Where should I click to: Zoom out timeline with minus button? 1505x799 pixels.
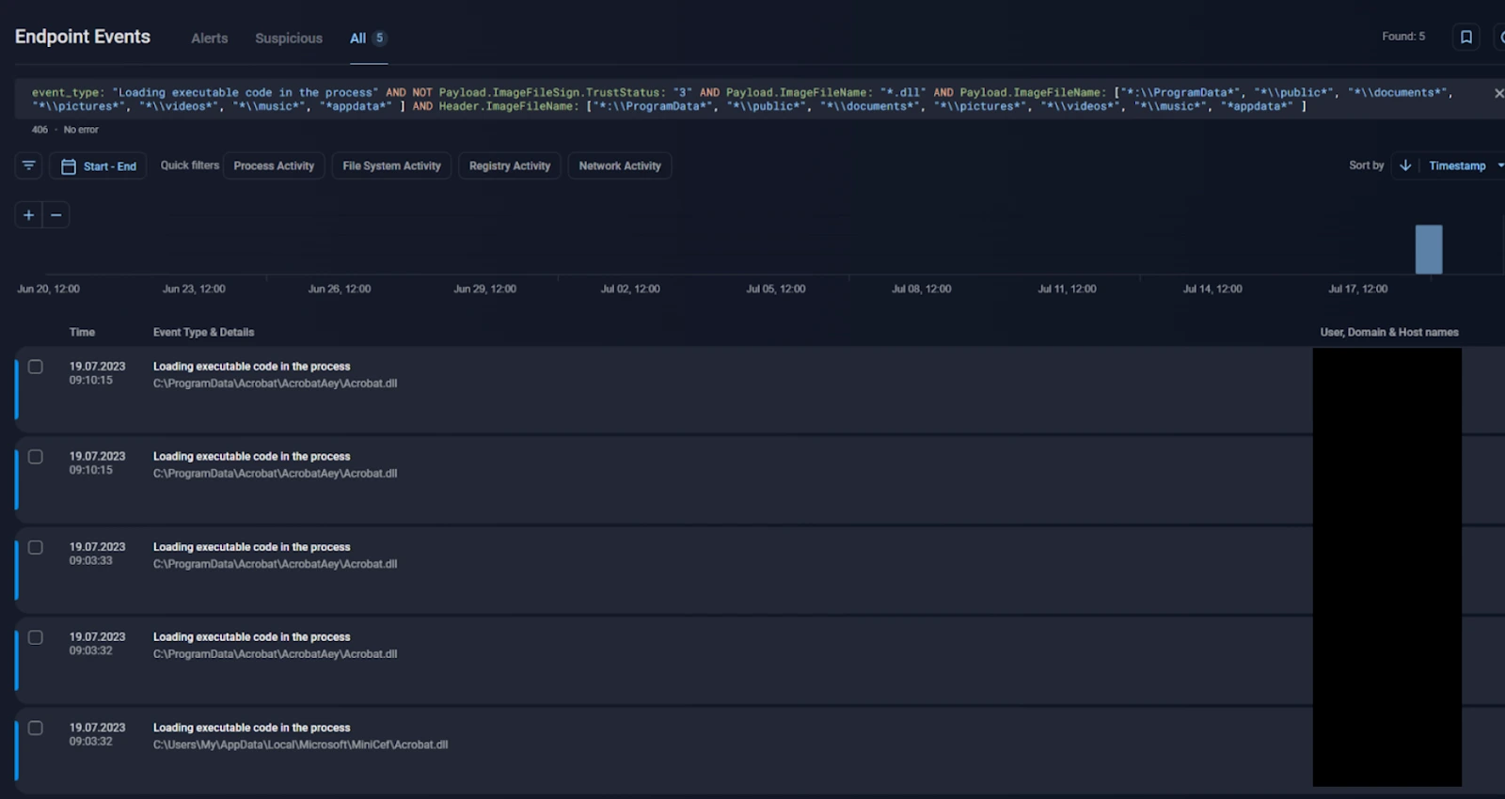click(x=56, y=215)
